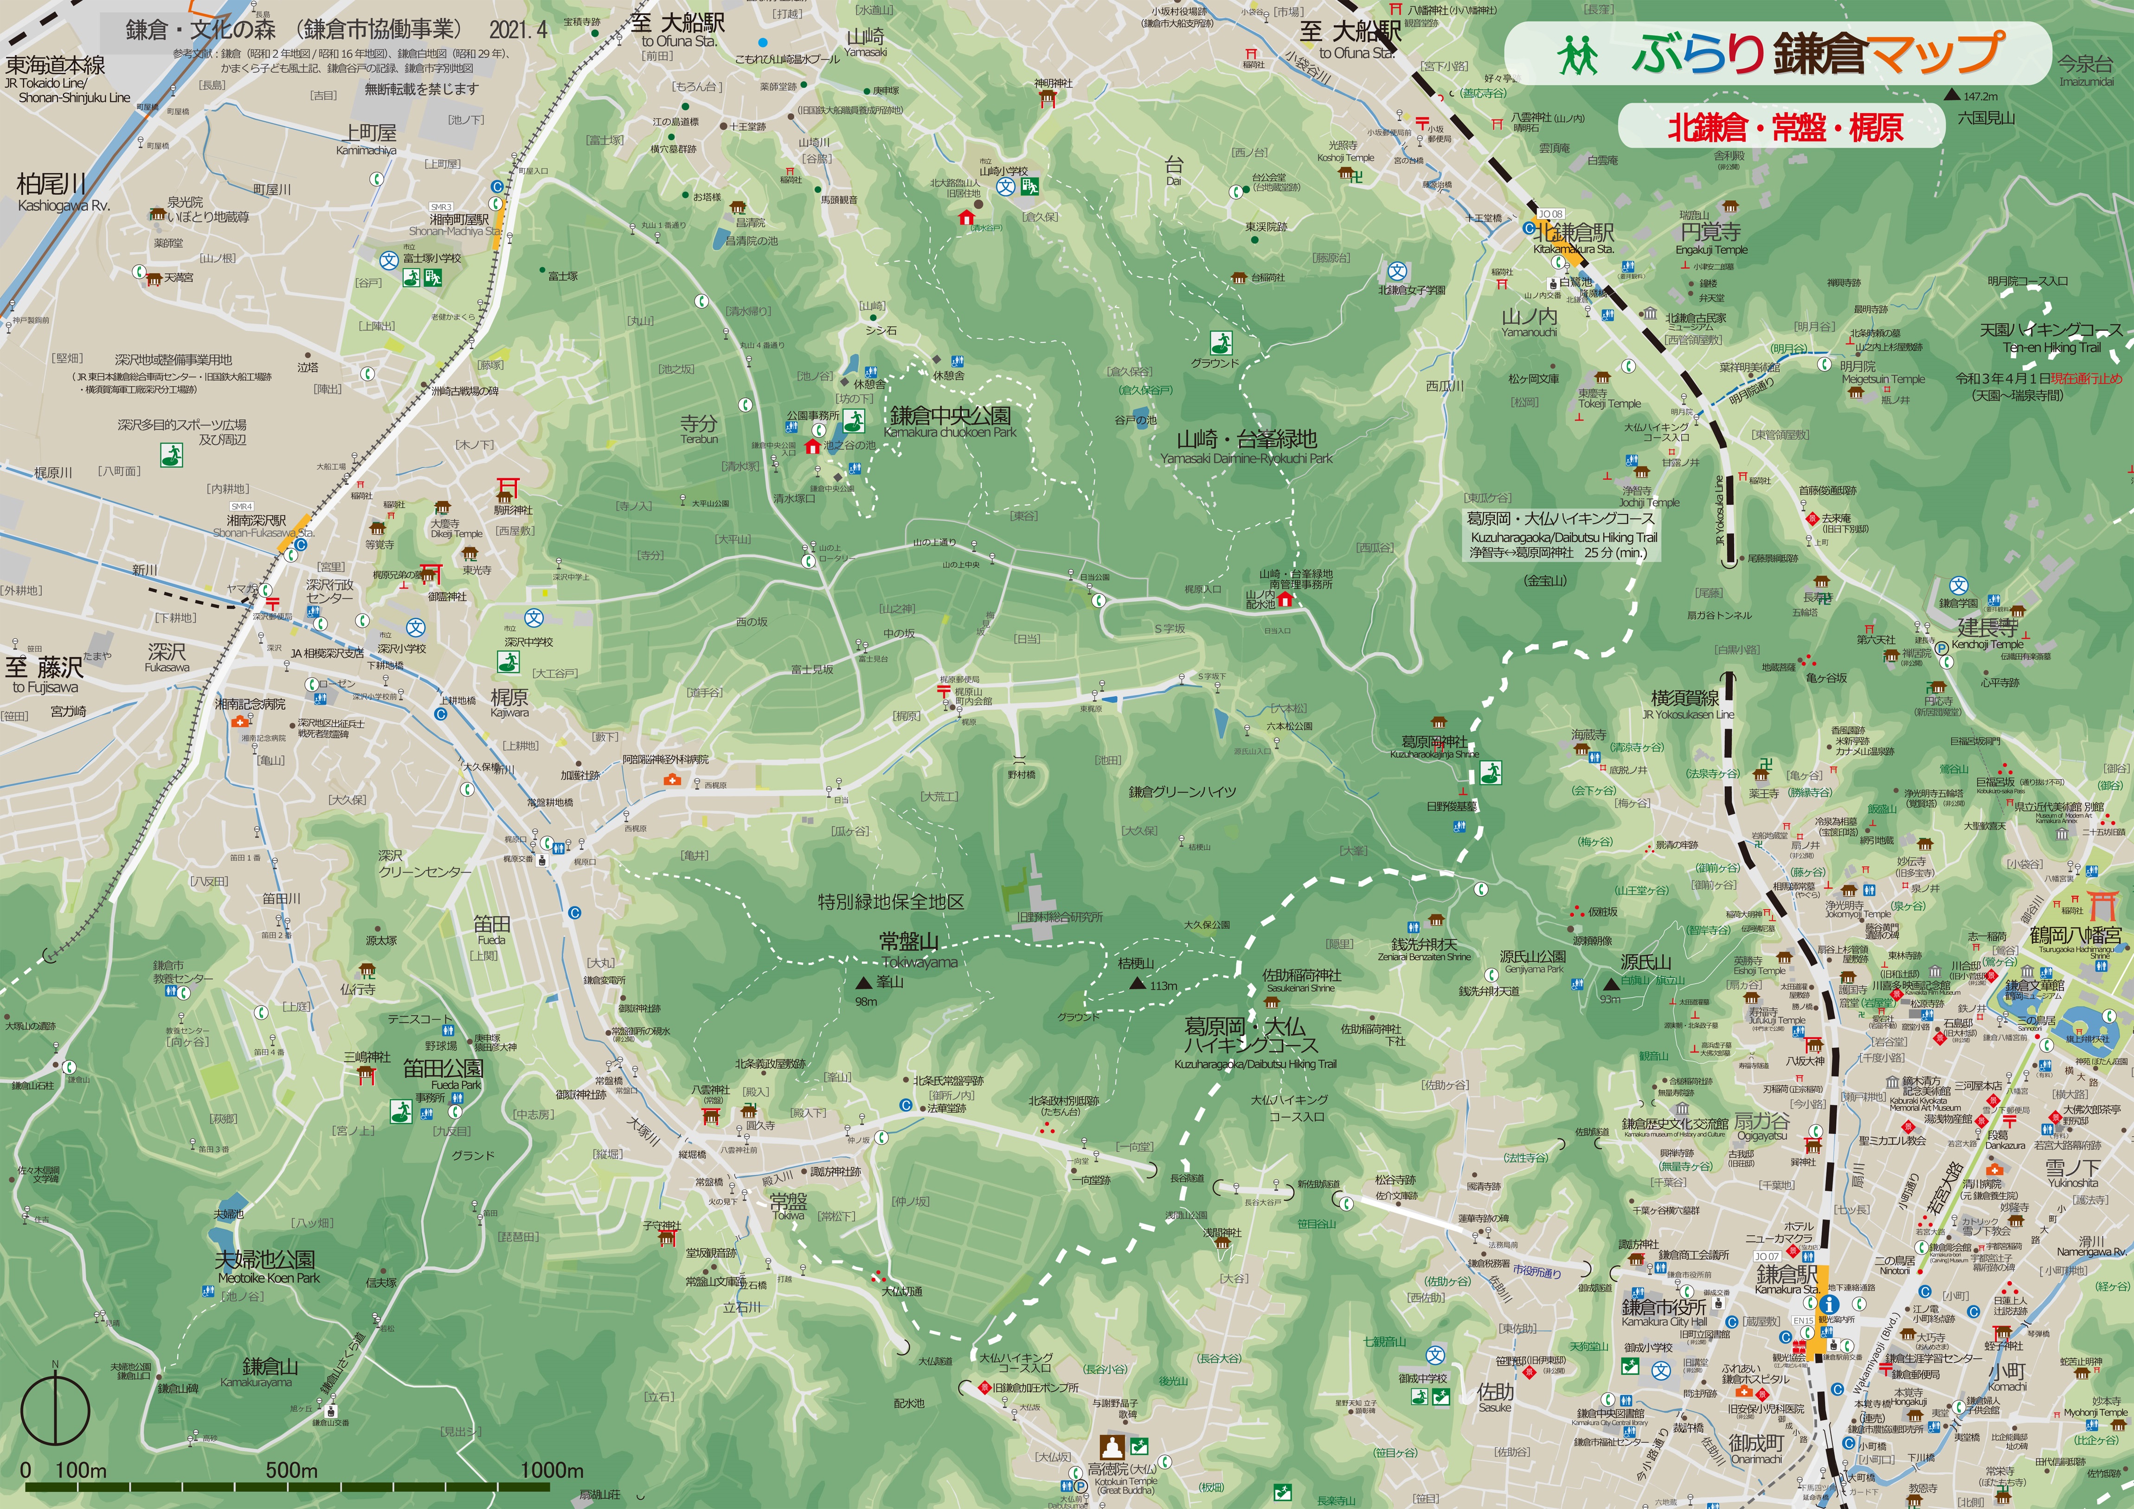Click the black summit triangle at 六国見山 147.2m
This screenshot has height=1509, width=2134.
(1952, 95)
